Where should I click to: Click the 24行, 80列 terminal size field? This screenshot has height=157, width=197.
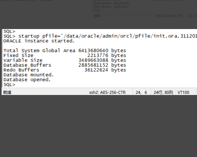coord(163,92)
